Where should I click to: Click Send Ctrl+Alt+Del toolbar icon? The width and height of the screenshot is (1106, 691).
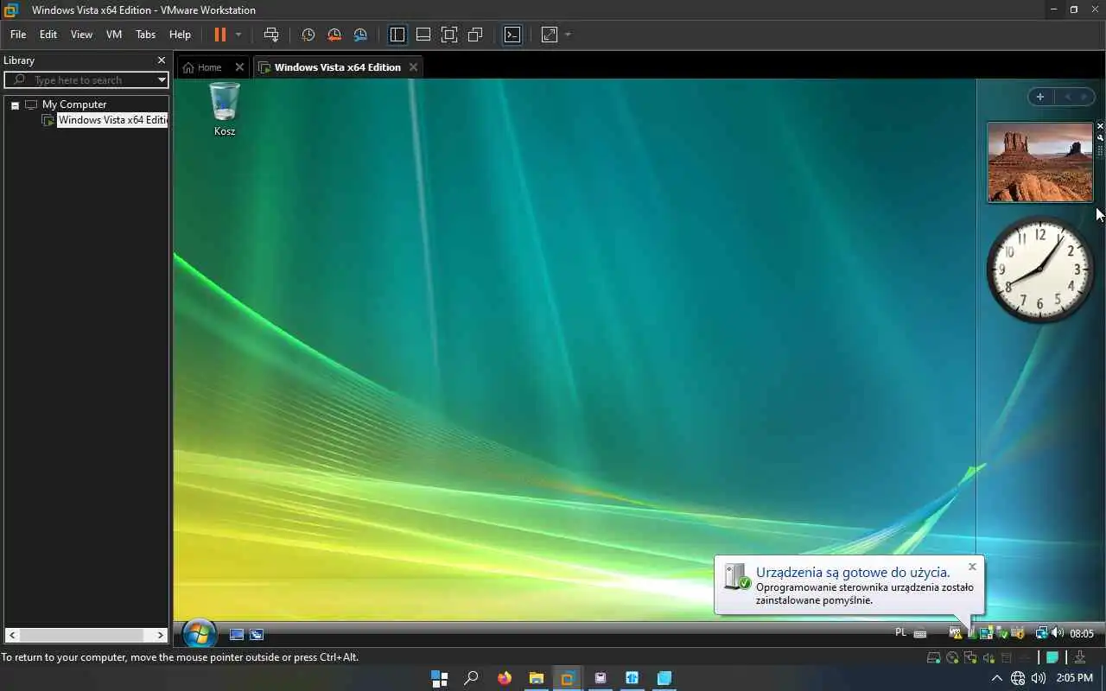click(271, 35)
